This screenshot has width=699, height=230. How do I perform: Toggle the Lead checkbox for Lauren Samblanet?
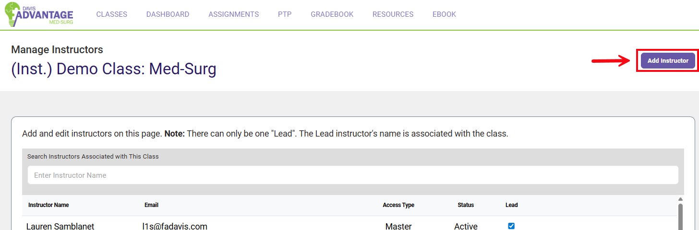point(511,226)
